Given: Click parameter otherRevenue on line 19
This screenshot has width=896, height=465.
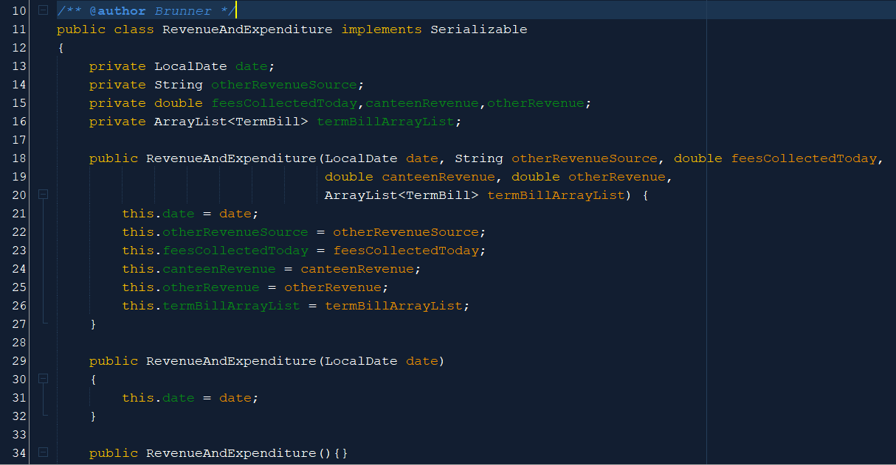Looking at the screenshot, I should [617, 177].
